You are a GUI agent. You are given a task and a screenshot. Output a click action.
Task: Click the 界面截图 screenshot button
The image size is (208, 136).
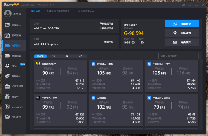(x=182, y=42)
